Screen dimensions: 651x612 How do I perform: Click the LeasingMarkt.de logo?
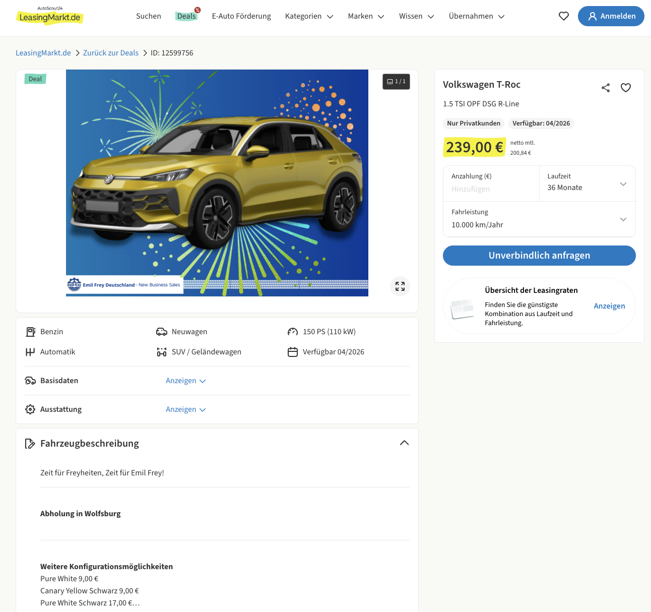[49, 17]
